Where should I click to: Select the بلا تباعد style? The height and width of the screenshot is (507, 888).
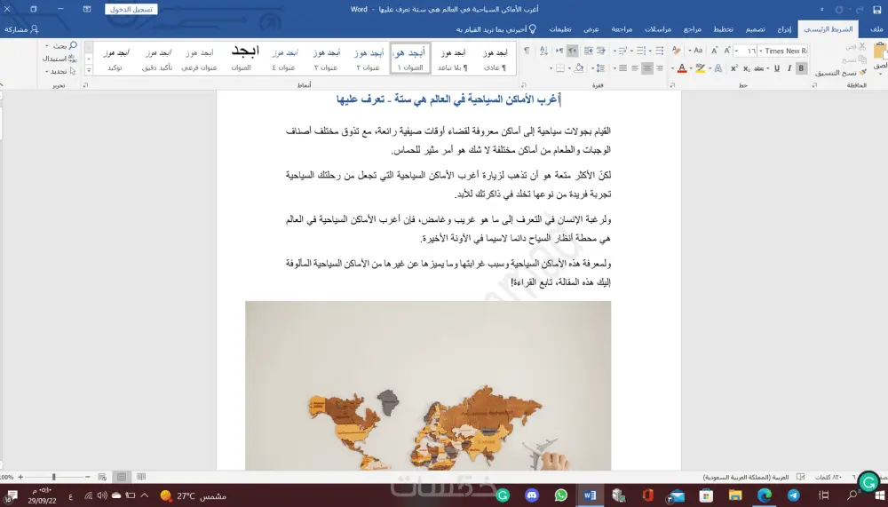(x=453, y=59)
